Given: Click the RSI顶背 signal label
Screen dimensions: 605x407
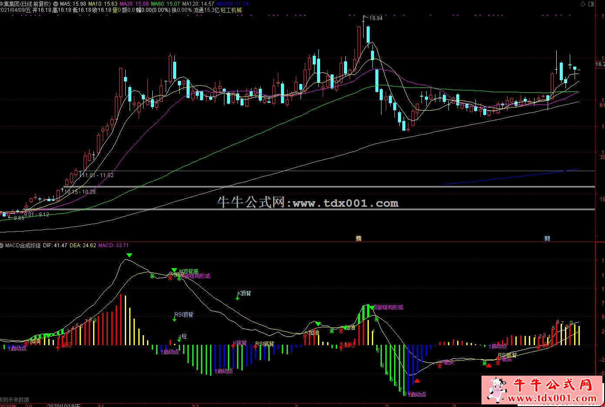Looking at the screenshot, I should 184,315.
